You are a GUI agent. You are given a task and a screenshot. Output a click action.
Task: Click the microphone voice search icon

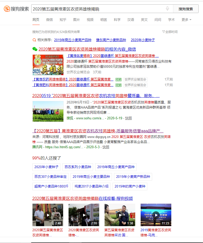pyautogui.click(x=167, y=9)
